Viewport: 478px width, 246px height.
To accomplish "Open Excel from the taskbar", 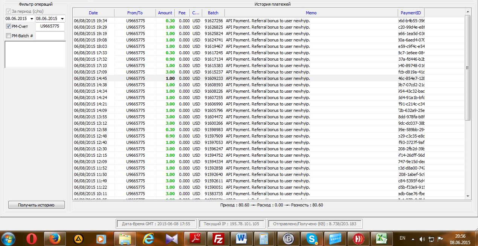I will (x=382, y=239).
